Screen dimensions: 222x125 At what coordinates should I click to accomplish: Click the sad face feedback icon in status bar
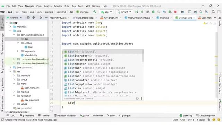pos(219,120)
